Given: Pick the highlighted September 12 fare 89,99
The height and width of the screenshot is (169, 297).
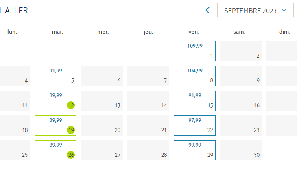Looking at the screenshot, I should (x=55, y=101).
